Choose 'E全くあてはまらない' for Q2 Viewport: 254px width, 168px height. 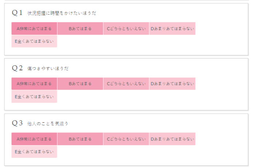(34, 97)
